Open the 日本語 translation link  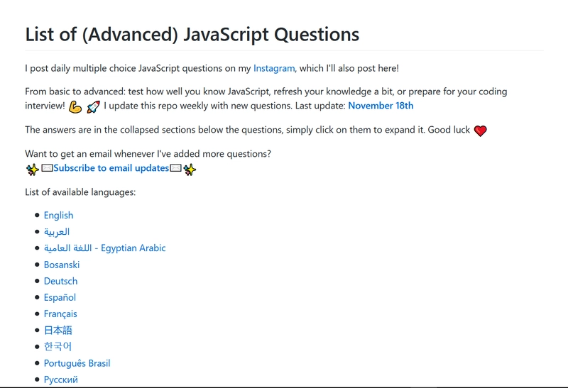(58, 331)
